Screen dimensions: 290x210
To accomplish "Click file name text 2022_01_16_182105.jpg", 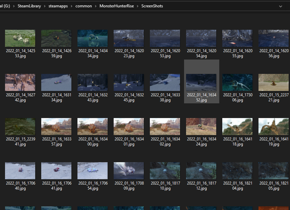I will pos(274,186).
